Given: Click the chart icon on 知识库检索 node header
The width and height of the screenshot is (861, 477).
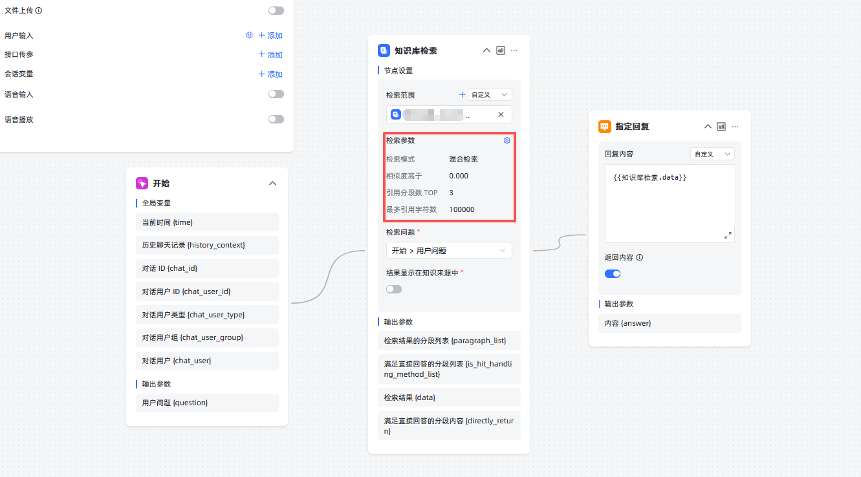Looking at the screenshot, I should (x=500, y=50).
